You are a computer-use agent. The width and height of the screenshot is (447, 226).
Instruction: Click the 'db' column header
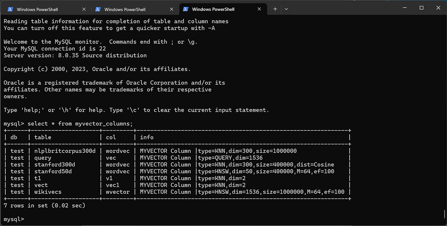point(14,137)
